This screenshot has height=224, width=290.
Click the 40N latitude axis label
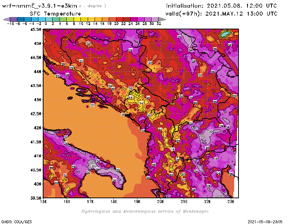coord(37,184)
